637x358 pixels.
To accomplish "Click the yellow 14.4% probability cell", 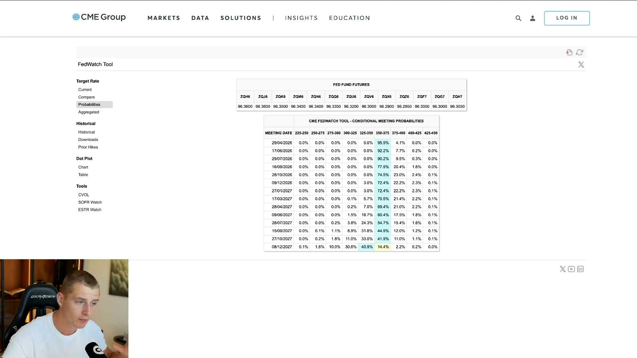I will 383,247.
